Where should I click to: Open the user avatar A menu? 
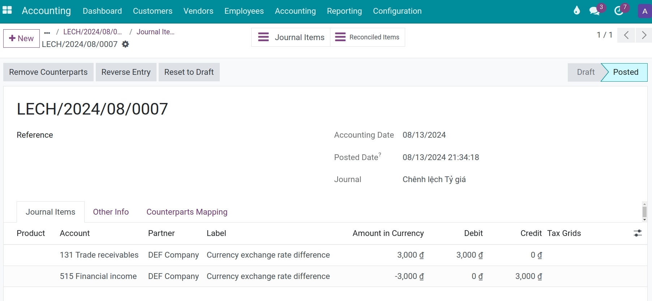coord(644,11)
